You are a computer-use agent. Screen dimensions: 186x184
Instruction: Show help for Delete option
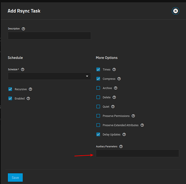[114, 98]
